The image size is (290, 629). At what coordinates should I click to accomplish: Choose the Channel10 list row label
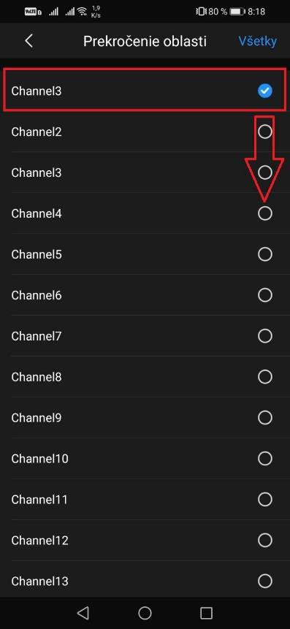(39, 459)
